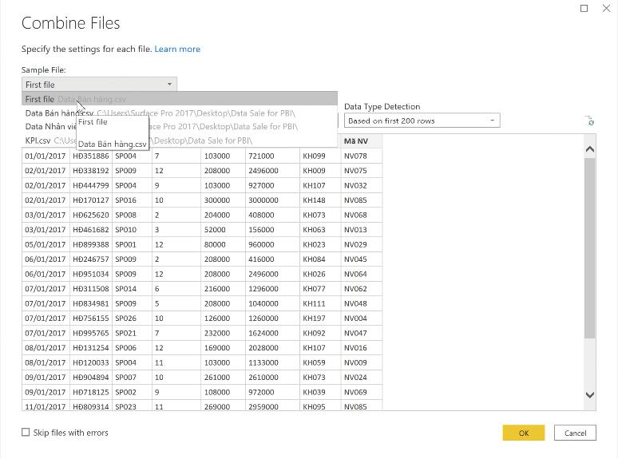This screenshot has width=618, height=459.
Task: Select 'First file' in the dropdown list
Action: coord(40,99)
